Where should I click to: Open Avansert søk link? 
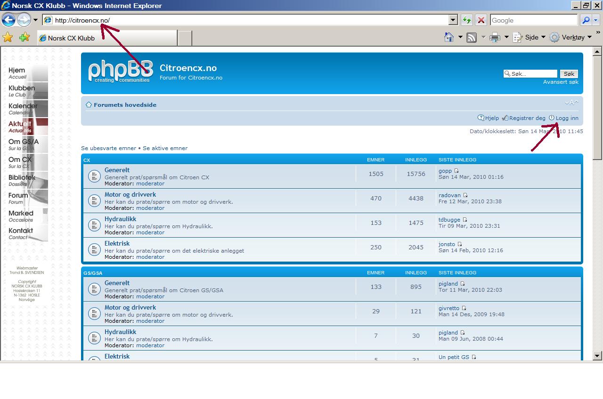(x=561, y=82)
